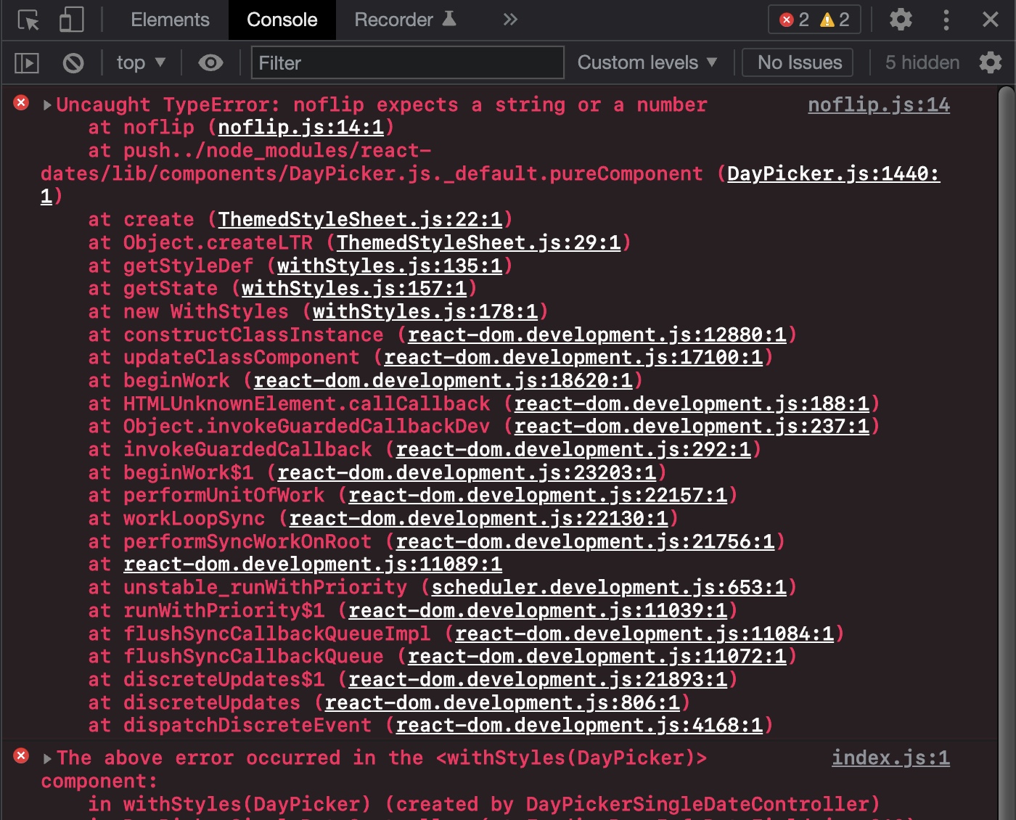Image resolution: width=1016 pixels, height=820 pixels.
Task: Expand the 'above error occurred' message
Action: [46, 758]
